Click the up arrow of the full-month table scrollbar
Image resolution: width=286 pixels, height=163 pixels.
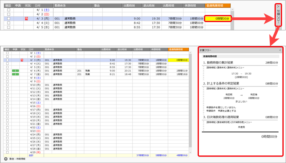(191, 53)
